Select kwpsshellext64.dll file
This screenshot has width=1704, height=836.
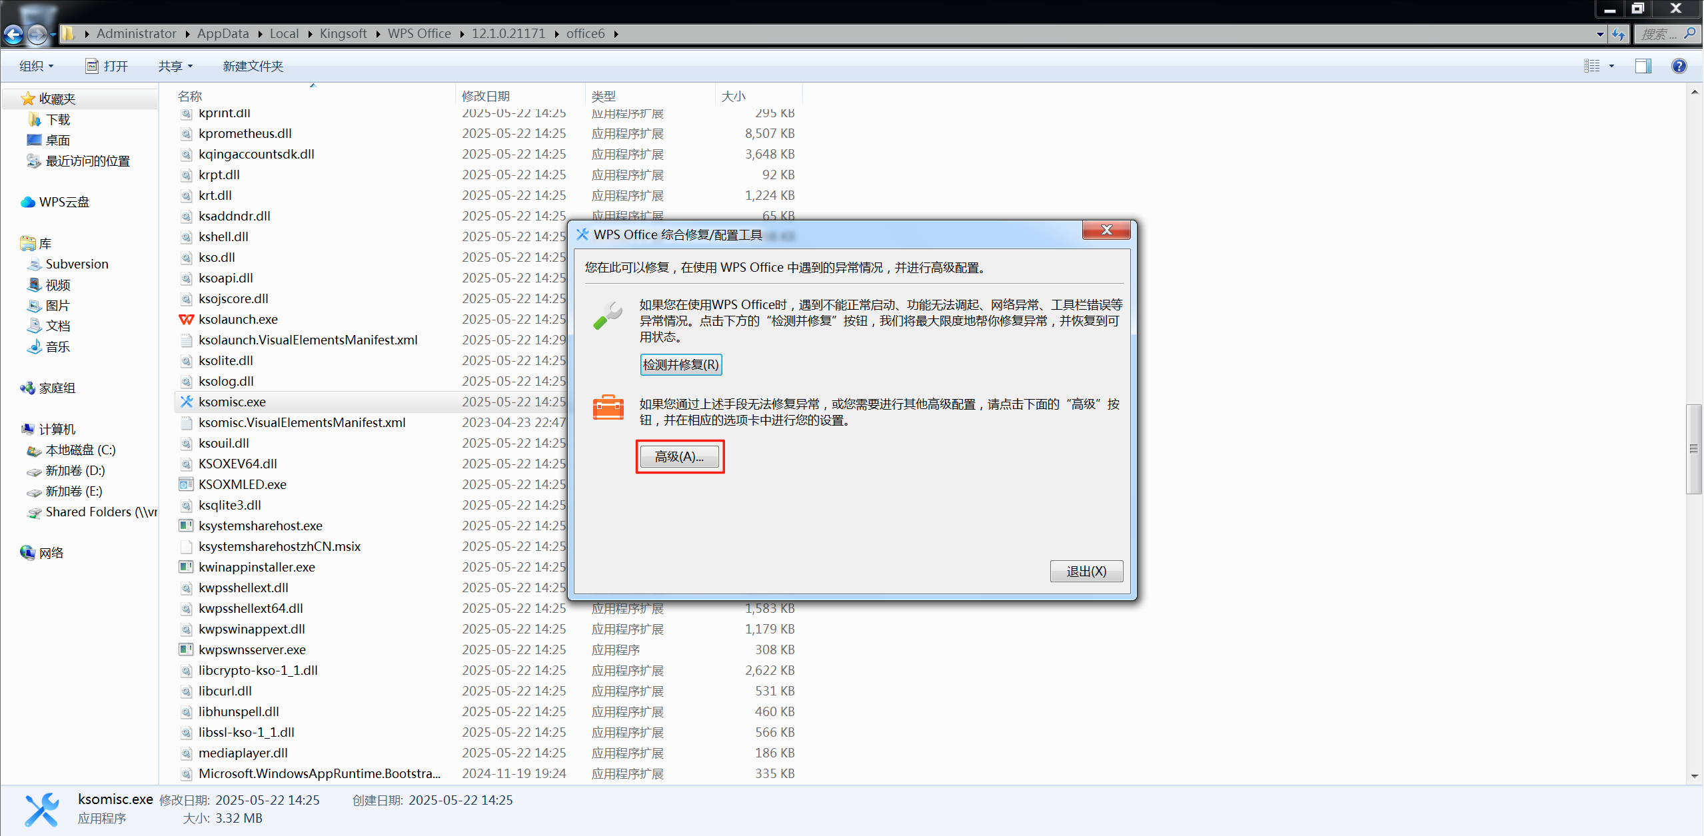(x=251, y=608)
